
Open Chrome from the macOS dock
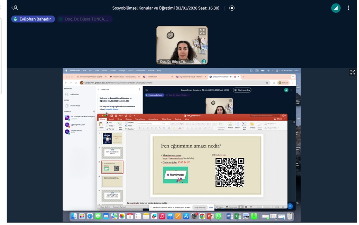(202, 216)
